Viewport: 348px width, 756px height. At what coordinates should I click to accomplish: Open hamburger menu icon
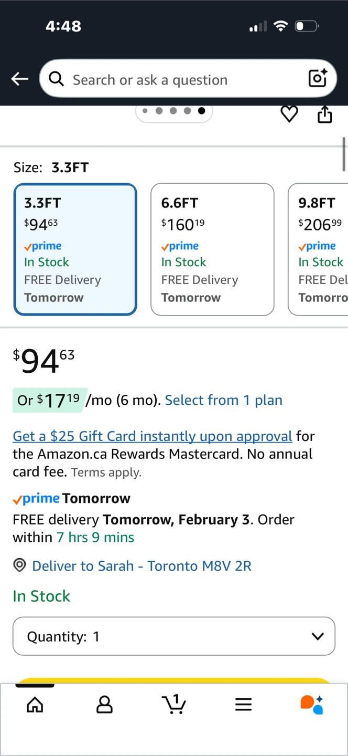tap(243, 705)
